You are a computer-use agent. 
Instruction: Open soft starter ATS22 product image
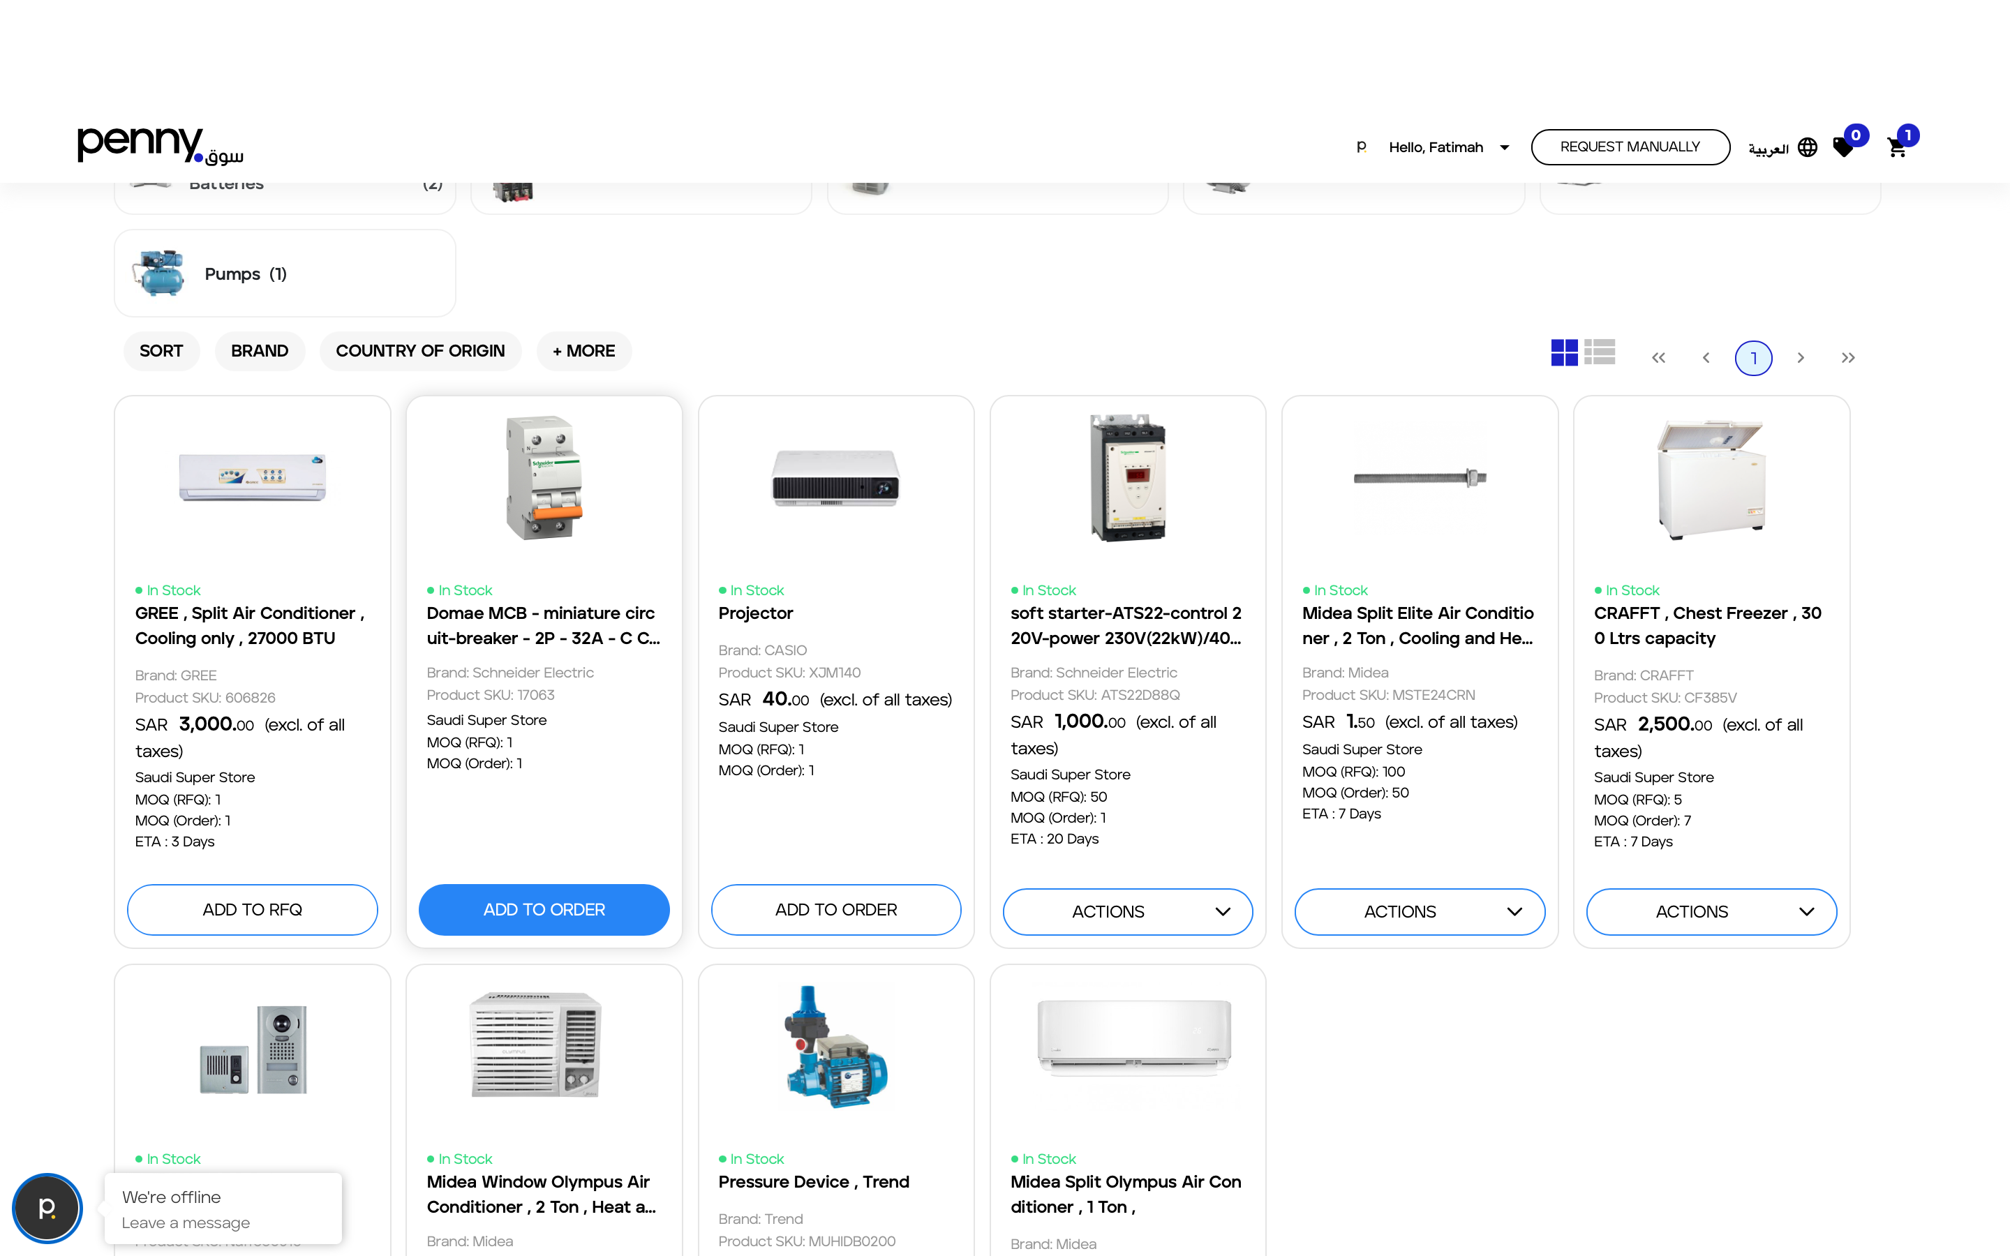1128,478
